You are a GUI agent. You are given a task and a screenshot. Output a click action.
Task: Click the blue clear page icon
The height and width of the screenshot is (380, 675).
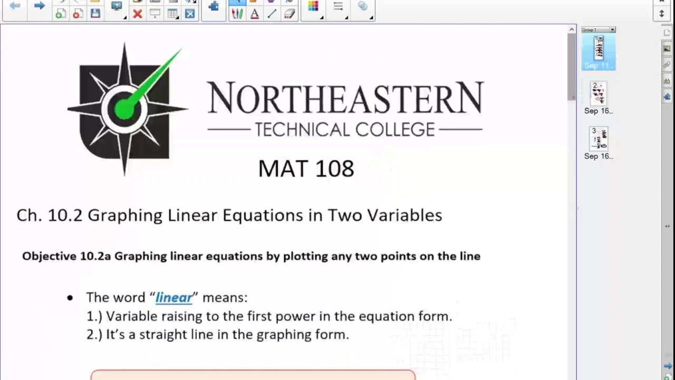[190, 14]
